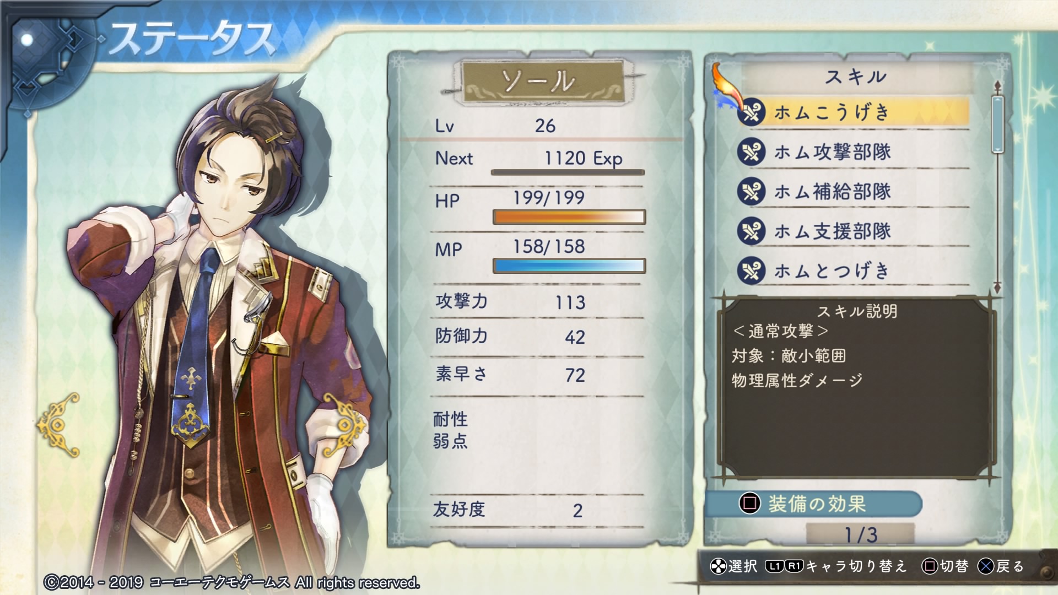Screen dimensions: 1058x595
Task: Click the skill list scroll down arrow
Action: pyautogui.click(x=997, y=288)
